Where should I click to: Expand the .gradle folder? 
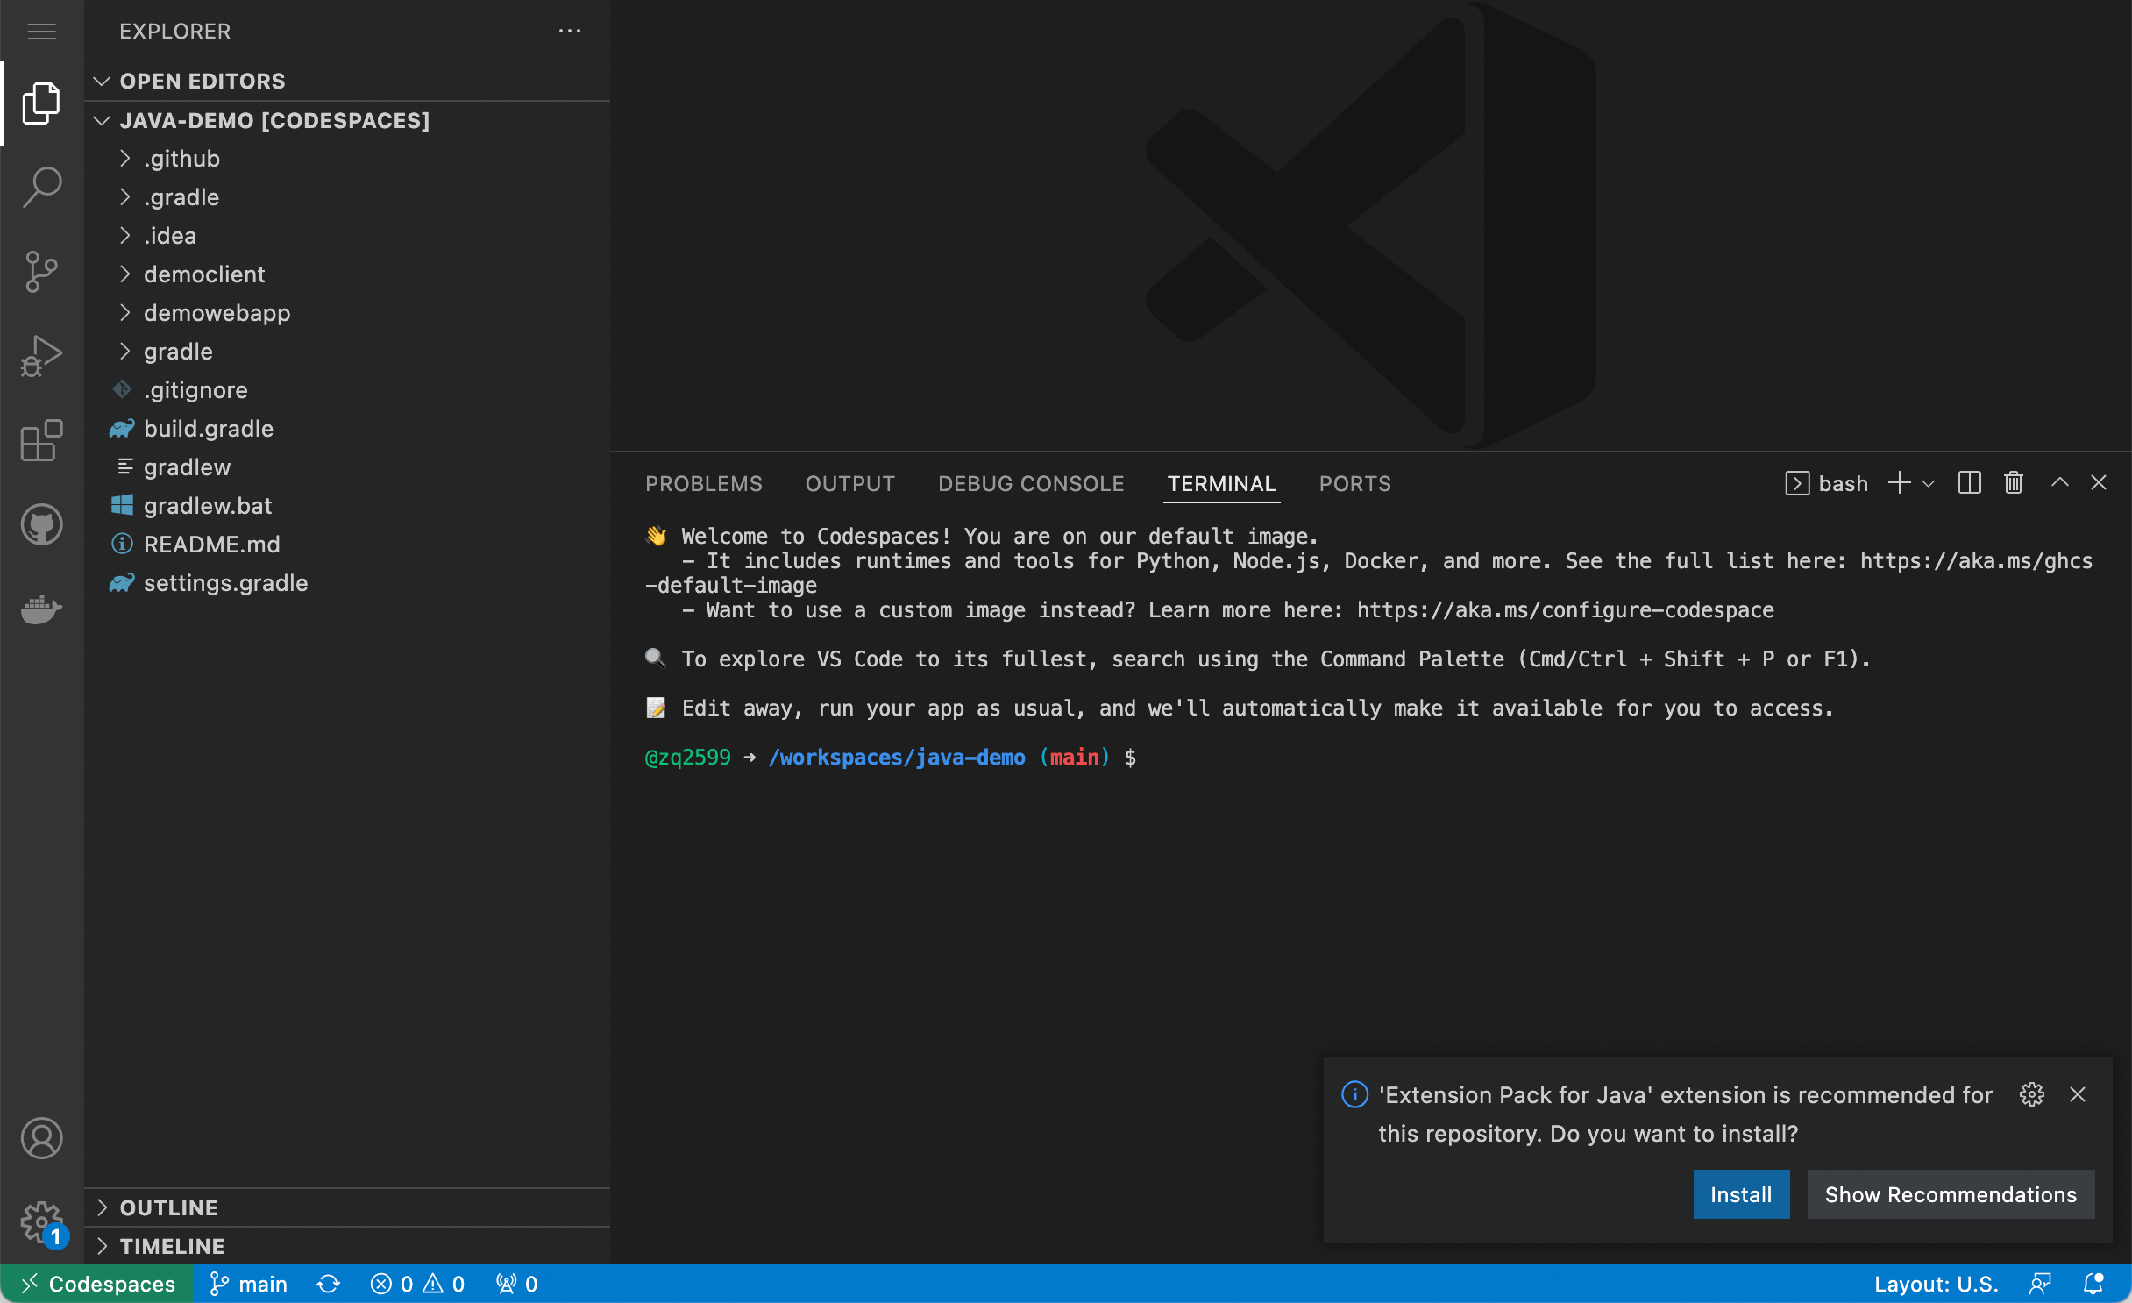click(347, 197)
